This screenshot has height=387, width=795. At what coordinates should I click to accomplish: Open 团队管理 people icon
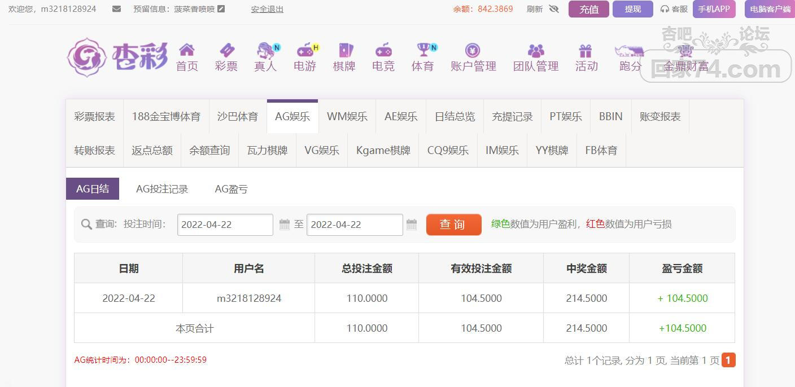536,50
